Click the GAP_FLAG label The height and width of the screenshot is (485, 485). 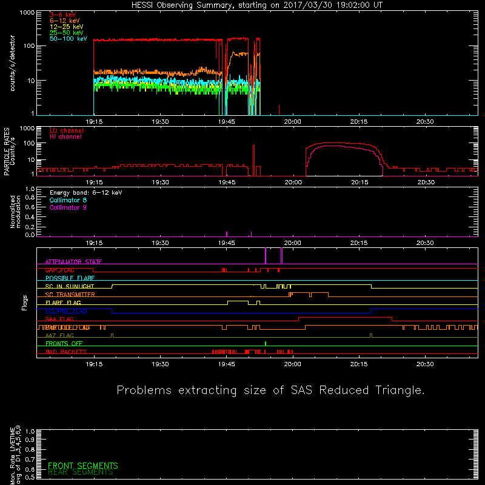tap(59, 270)
